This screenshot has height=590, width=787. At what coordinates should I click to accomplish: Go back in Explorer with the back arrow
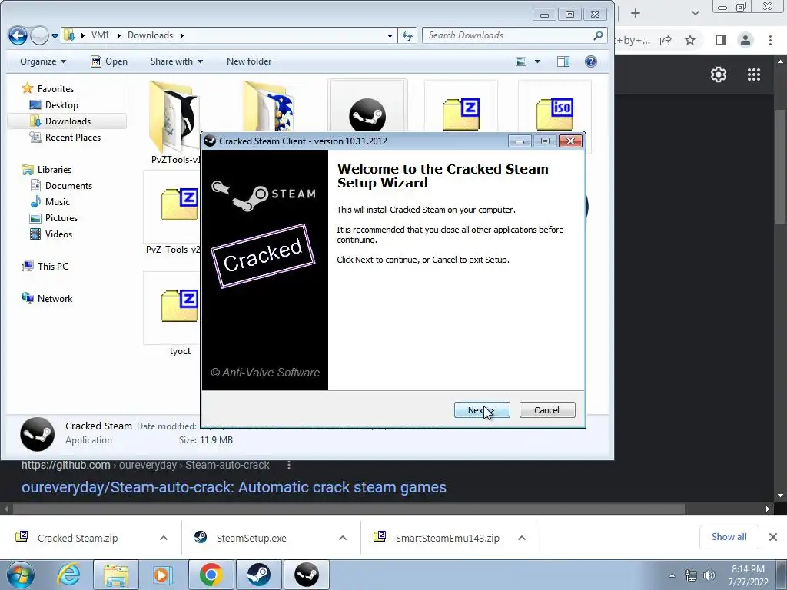click(18, 35)
